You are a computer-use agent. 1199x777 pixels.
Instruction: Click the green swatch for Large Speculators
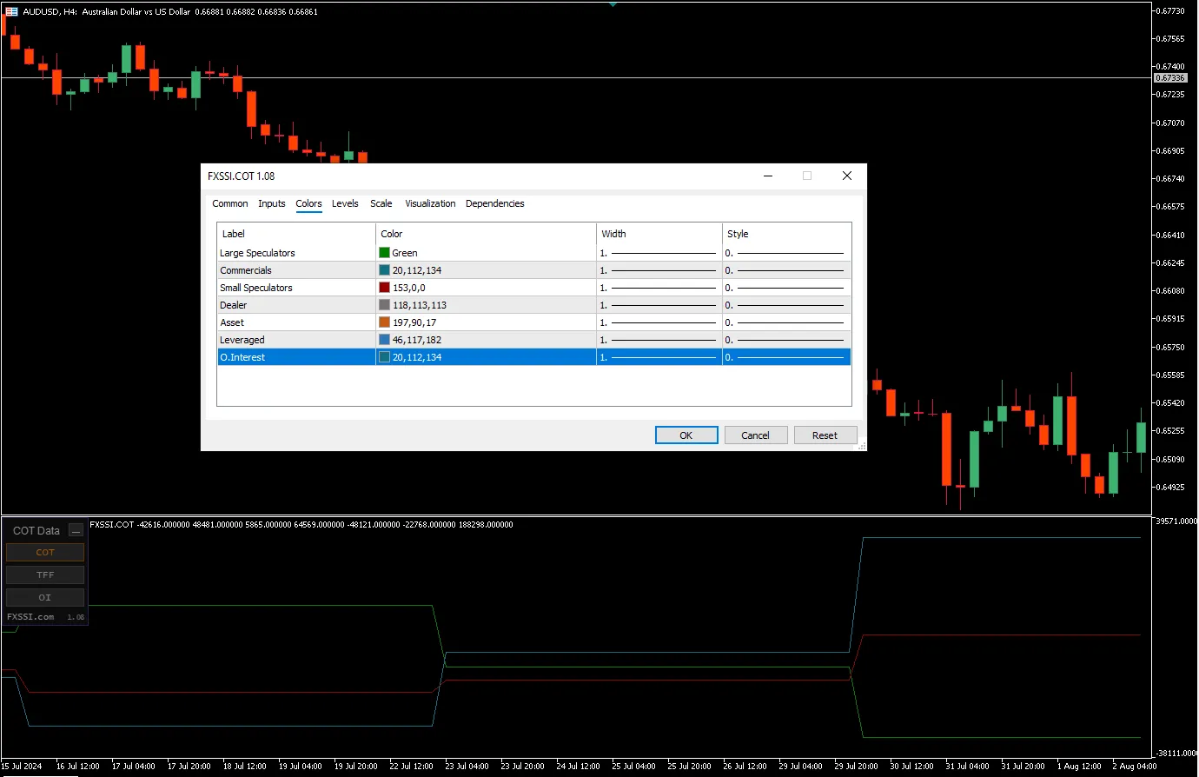[384, 252]
